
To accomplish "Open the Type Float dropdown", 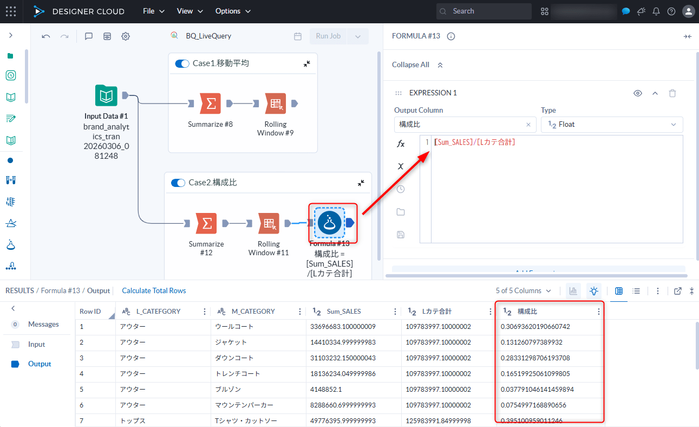I will pos(612,124).
